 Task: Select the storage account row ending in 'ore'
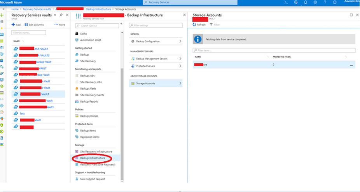(x=274, y=65)
